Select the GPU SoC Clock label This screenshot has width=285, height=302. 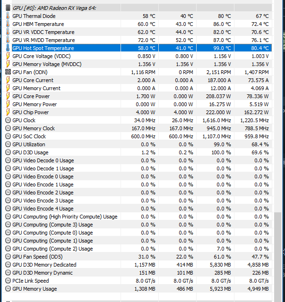pos(29,136)
